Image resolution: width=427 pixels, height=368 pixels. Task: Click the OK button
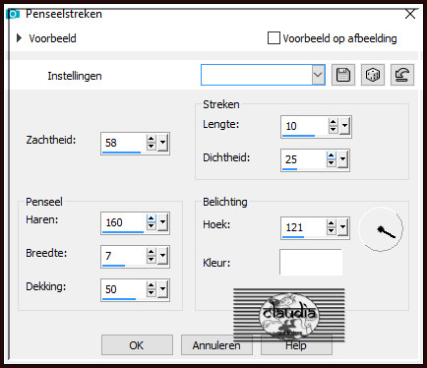tap(137, 345)
